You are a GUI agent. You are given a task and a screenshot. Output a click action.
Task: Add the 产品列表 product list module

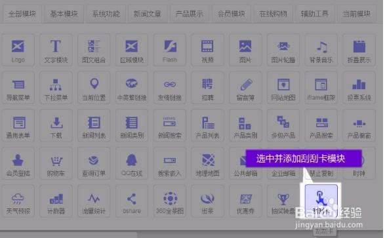click(x=207, y=126)
